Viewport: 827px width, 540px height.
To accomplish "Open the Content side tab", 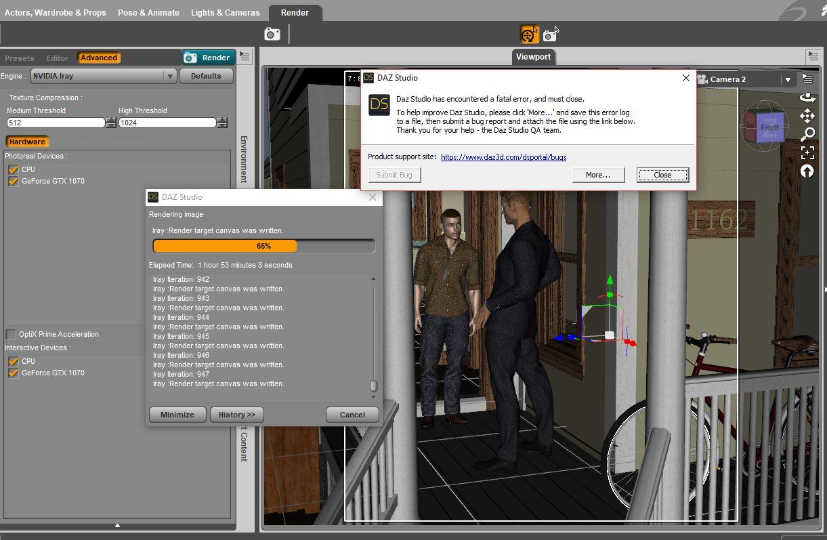I will pos(244,444).
